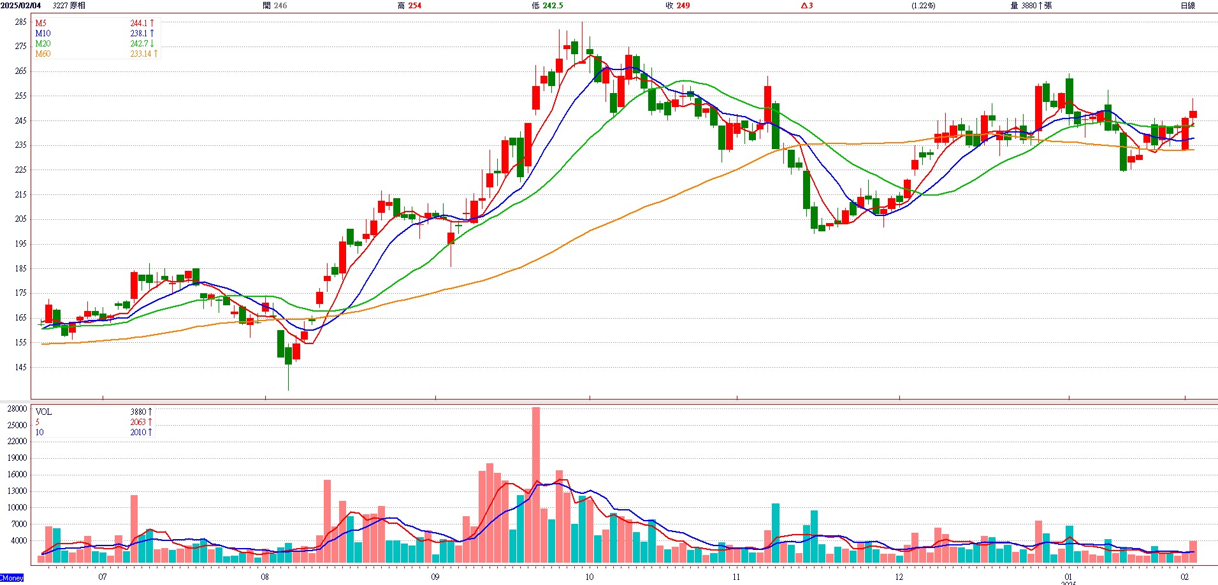Click the percentage change (1.22%)
The image size is (1218, 585).
pyautogui.click(x=924, y=6)
